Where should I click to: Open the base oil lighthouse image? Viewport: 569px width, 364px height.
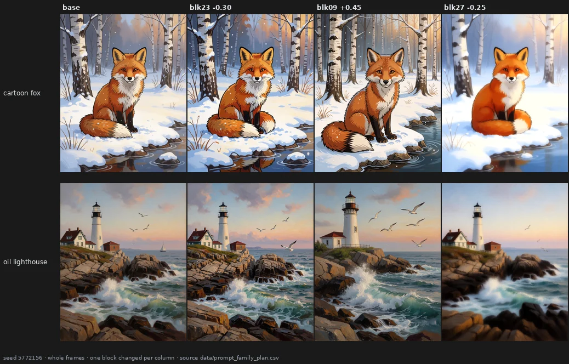click(x=123, y=262)
